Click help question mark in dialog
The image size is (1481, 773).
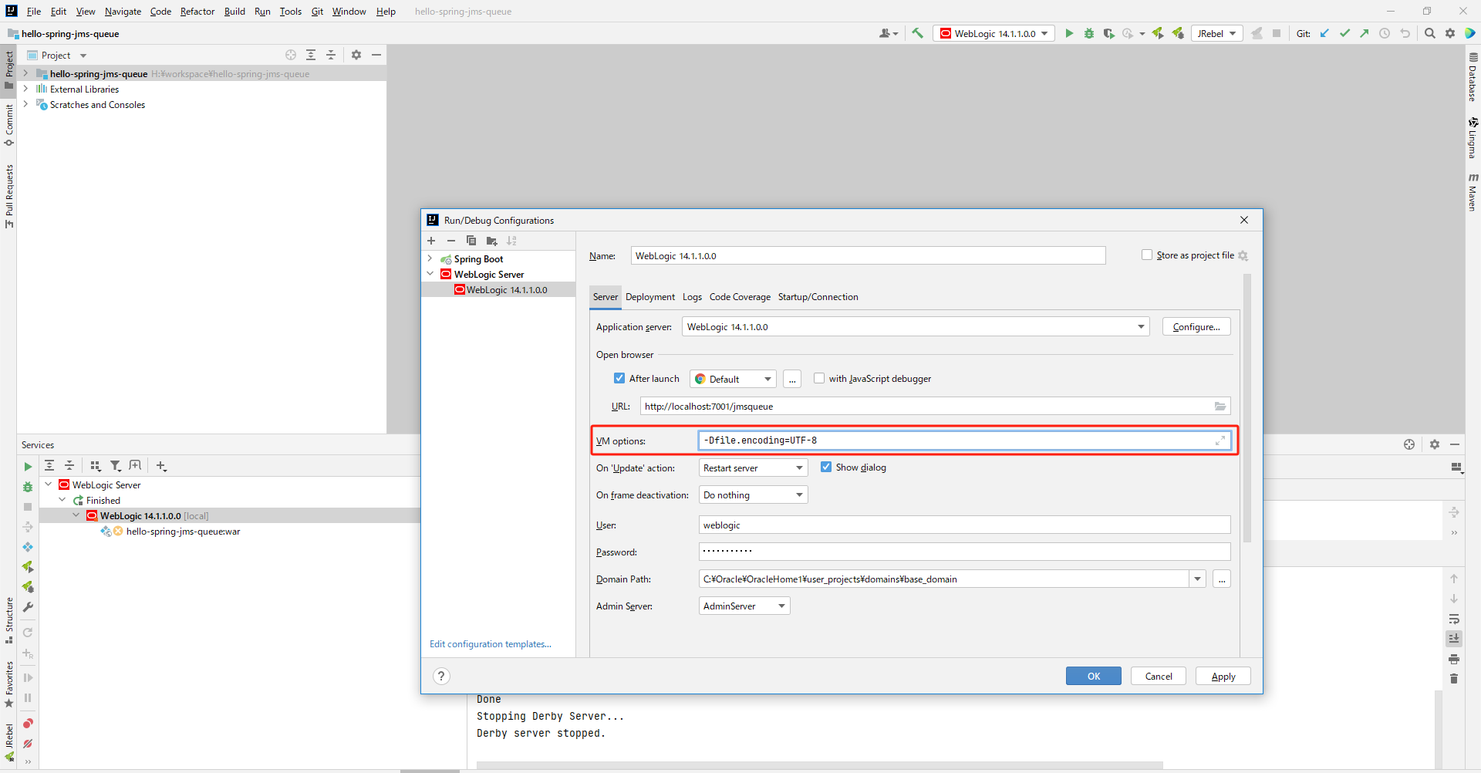coord(441,677)
